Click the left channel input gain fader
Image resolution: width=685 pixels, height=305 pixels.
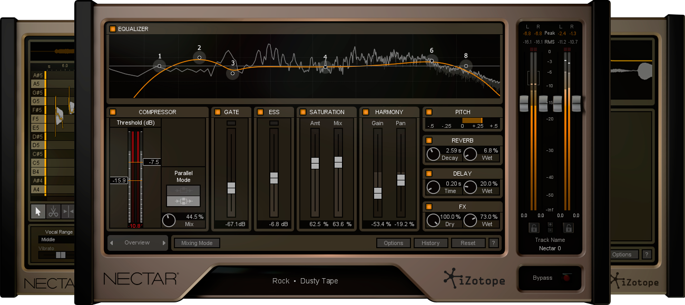(525, 104)
